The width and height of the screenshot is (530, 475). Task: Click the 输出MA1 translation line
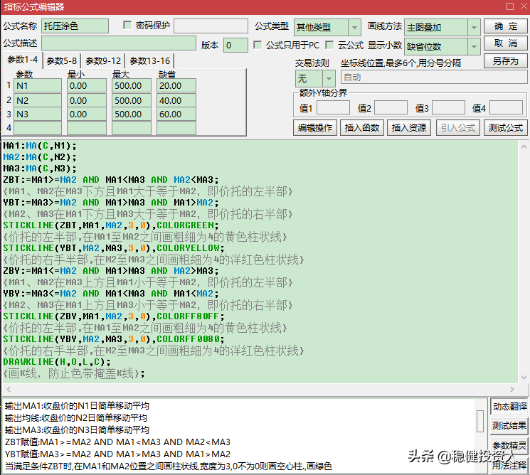pos(77,406)
